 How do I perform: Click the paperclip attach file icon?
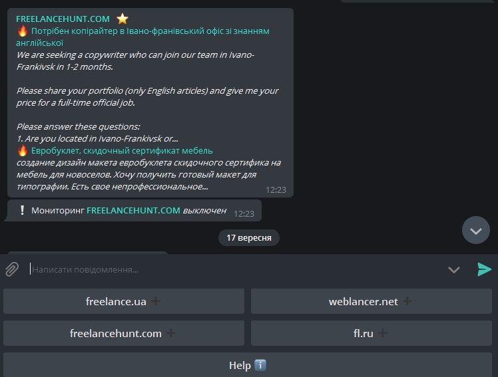(12, 269)
